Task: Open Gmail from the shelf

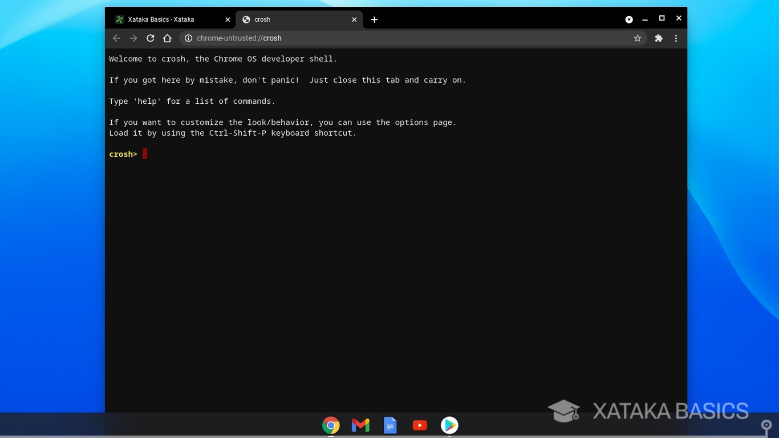Action: tap(360, 425)
